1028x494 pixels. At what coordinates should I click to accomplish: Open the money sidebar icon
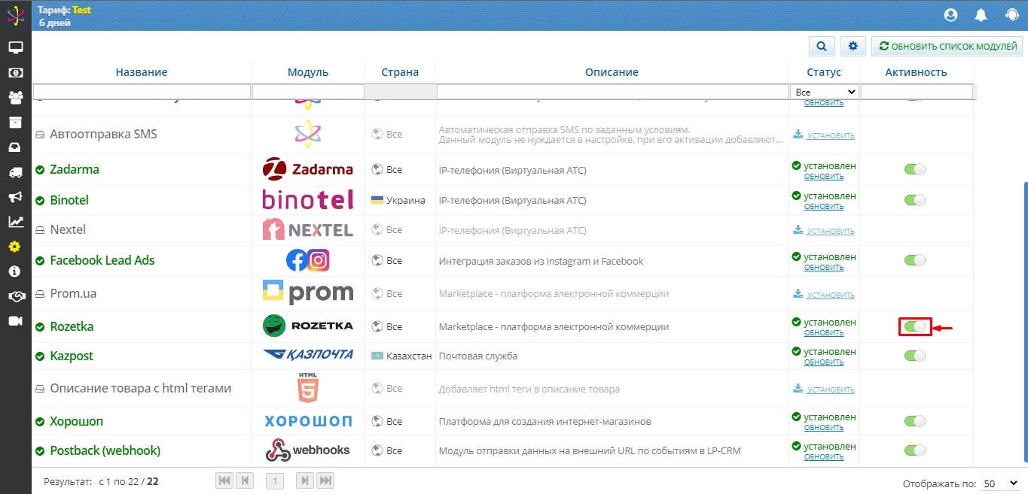tap(15, 73)
